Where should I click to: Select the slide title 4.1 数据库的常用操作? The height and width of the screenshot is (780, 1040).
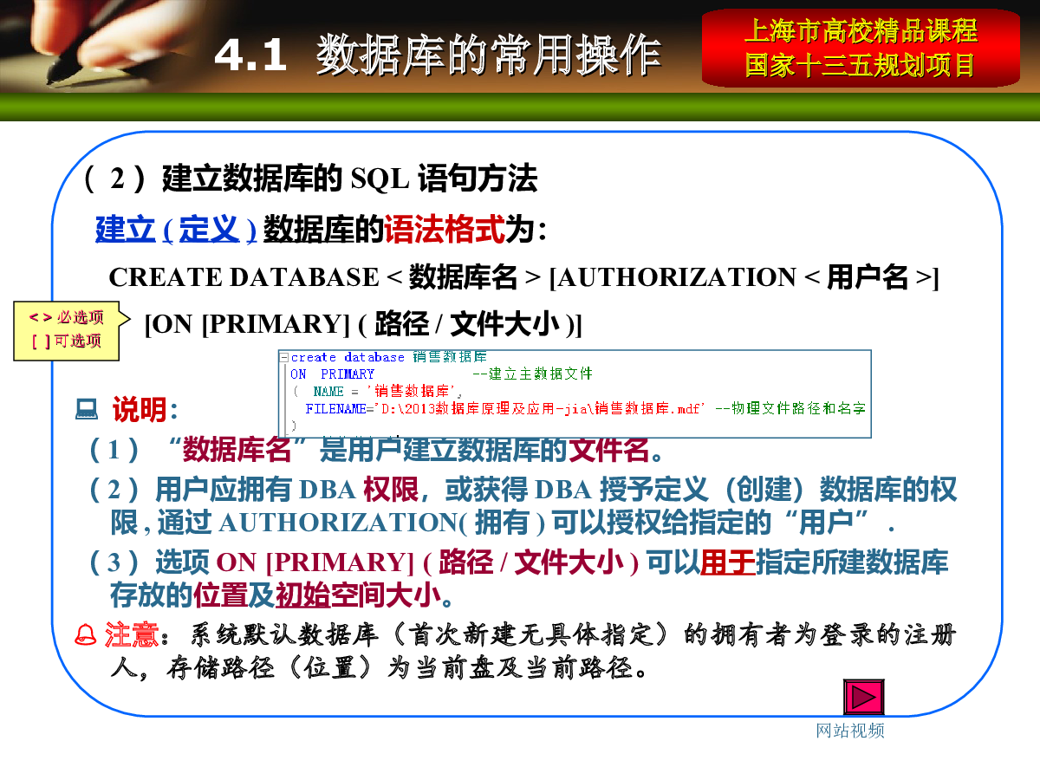click(x=438, y=55)
